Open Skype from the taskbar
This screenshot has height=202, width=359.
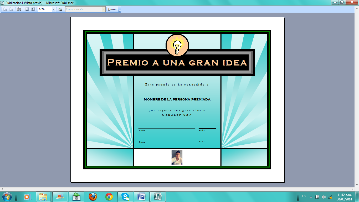pyautogui.click(x=126, y=196)
